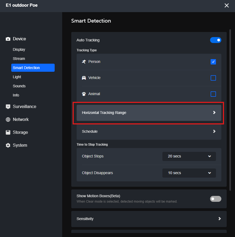The image size is (235, 237).
Task: Click the Schedule row label
Action: pos(90,131)
